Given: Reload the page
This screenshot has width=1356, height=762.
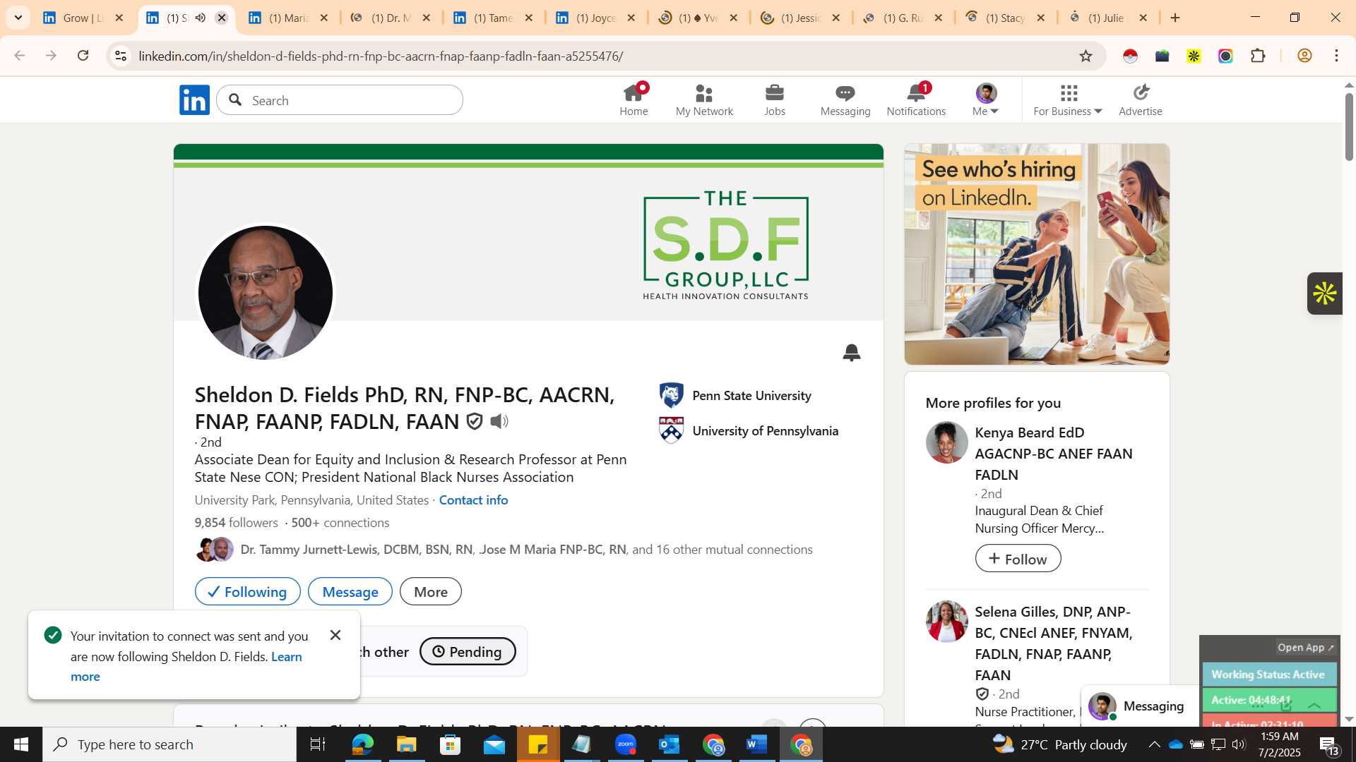Looking at the screenshot, I should click(83, 56).
